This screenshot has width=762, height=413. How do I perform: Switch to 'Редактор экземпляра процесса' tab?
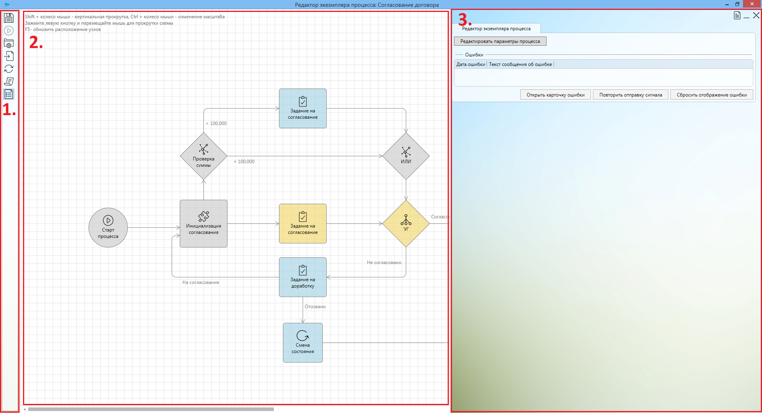(496, 29)
